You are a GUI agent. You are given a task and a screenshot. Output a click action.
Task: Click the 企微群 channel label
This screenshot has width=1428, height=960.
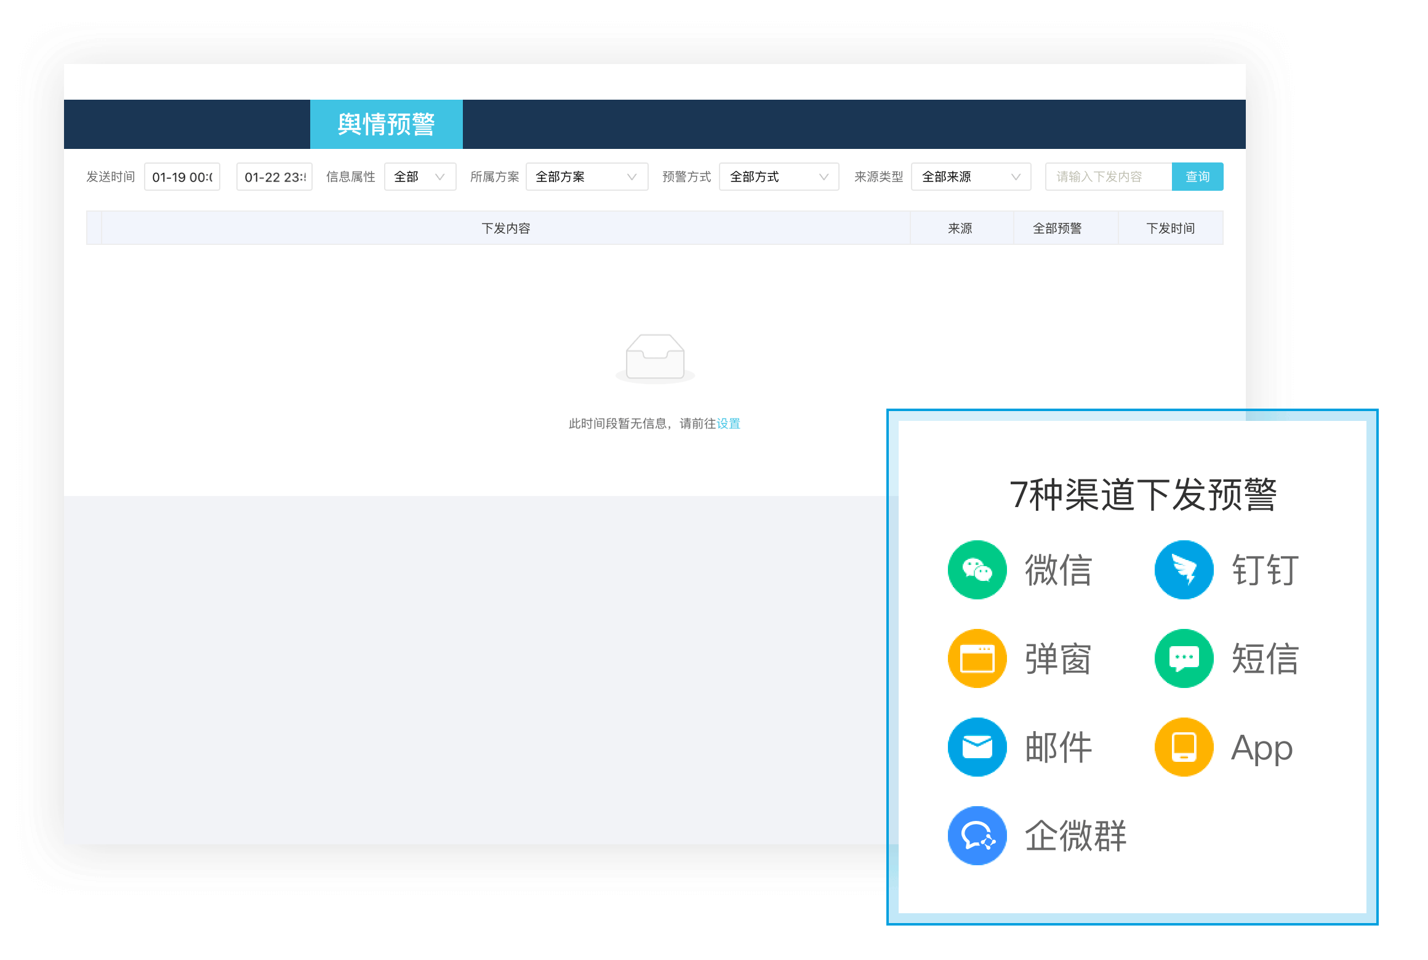pos(1075,836)
